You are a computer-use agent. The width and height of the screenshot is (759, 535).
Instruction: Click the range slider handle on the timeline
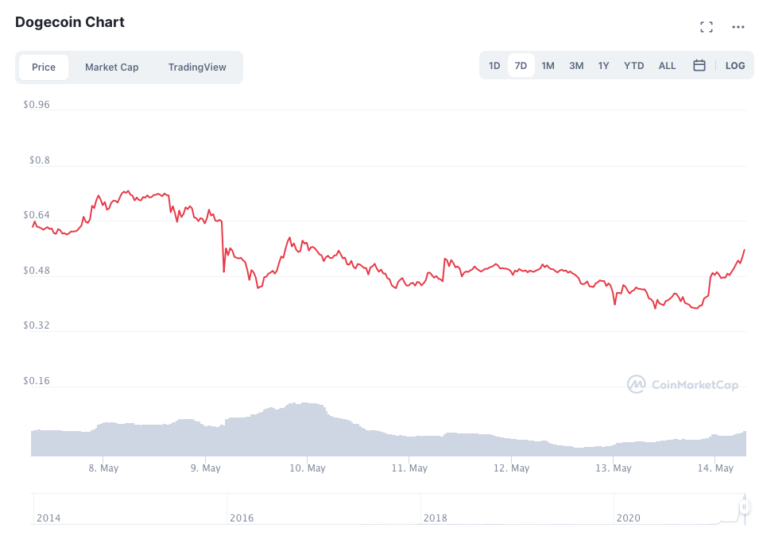pos(744,507)
